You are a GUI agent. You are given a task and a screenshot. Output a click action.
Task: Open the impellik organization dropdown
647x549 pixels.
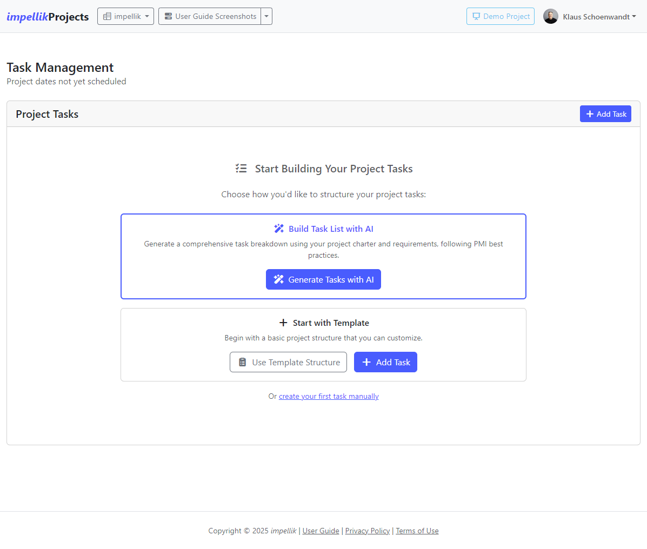125,17
